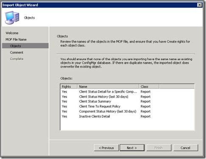
Task: Select Client Time To Request Policy row
Action: pos(127,107)
